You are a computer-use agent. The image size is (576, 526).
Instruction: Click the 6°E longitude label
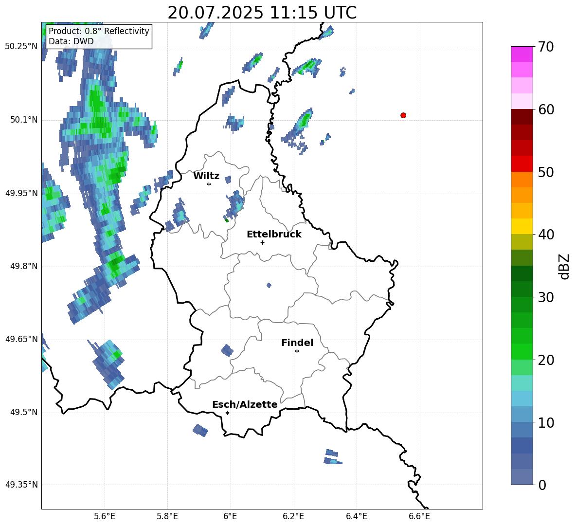point(230,516)
